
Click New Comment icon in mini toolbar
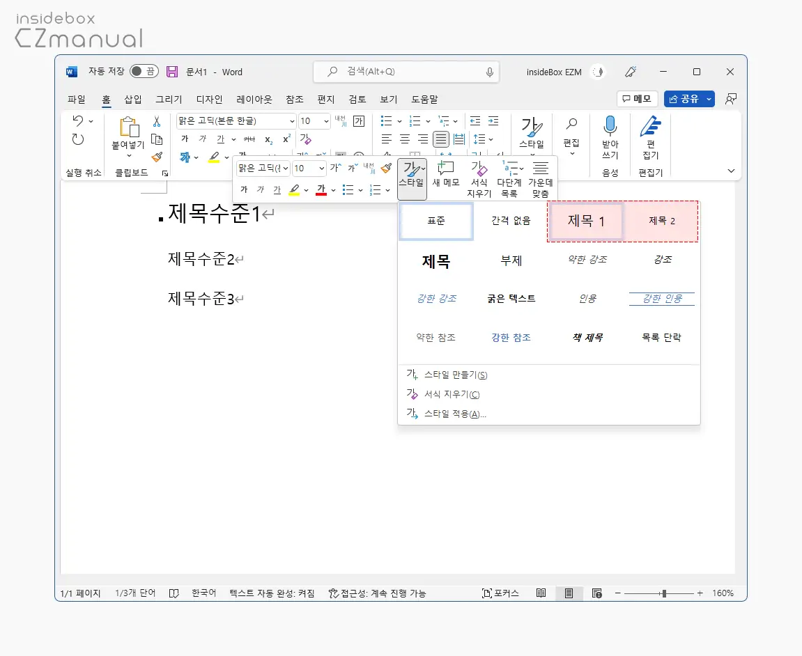pos(445,168)
